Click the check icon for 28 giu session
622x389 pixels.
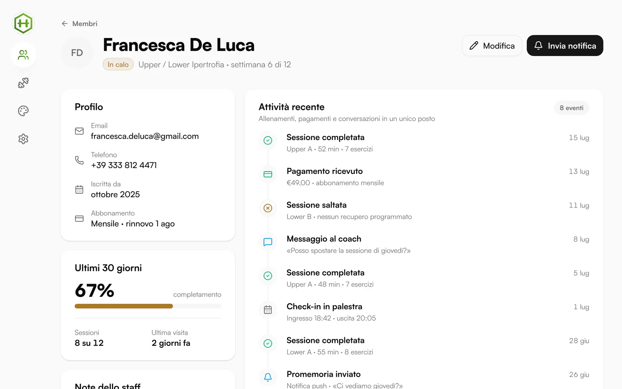coord(268,343)
